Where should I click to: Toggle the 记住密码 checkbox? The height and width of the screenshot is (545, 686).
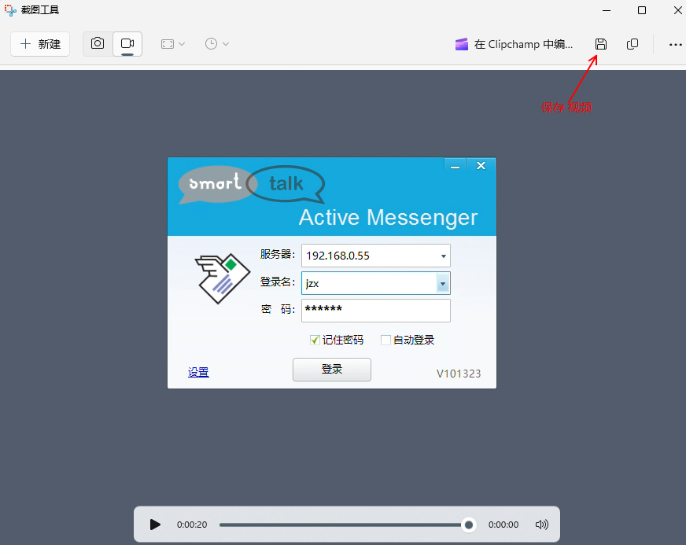315,341
